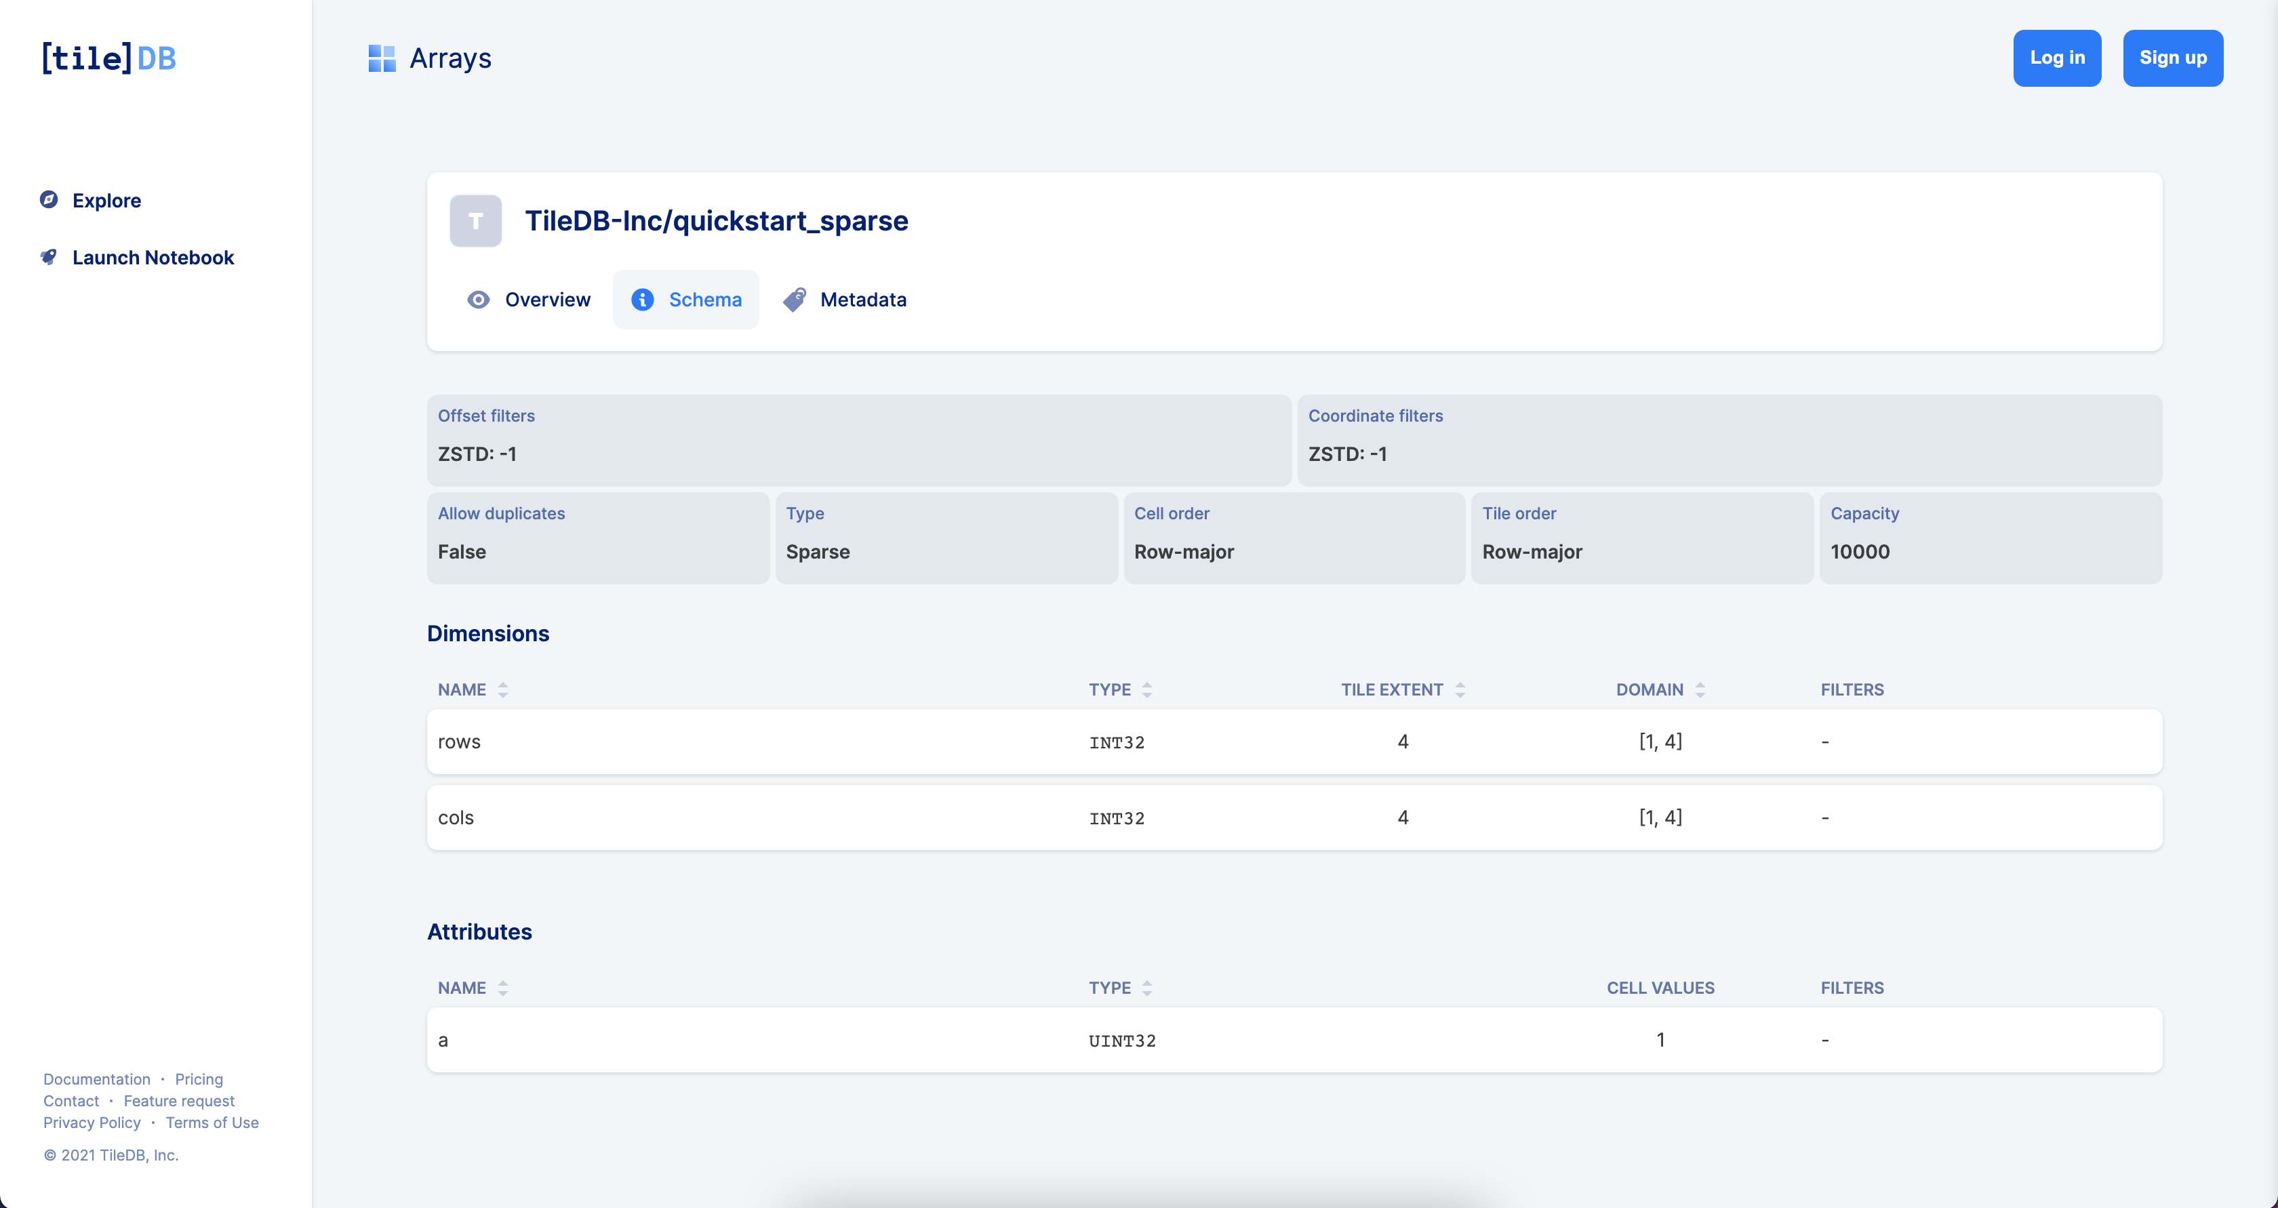Click the Tile order Row-major card
The image size is (2278, 1208).
(1642, 538)
